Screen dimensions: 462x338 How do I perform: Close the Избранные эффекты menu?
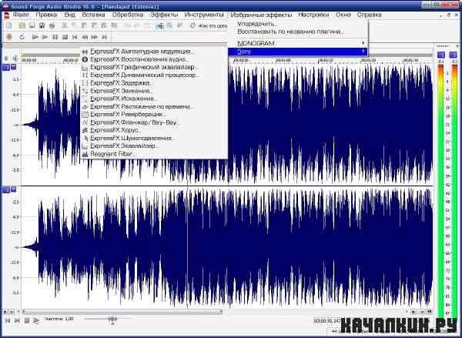[261, 15]
